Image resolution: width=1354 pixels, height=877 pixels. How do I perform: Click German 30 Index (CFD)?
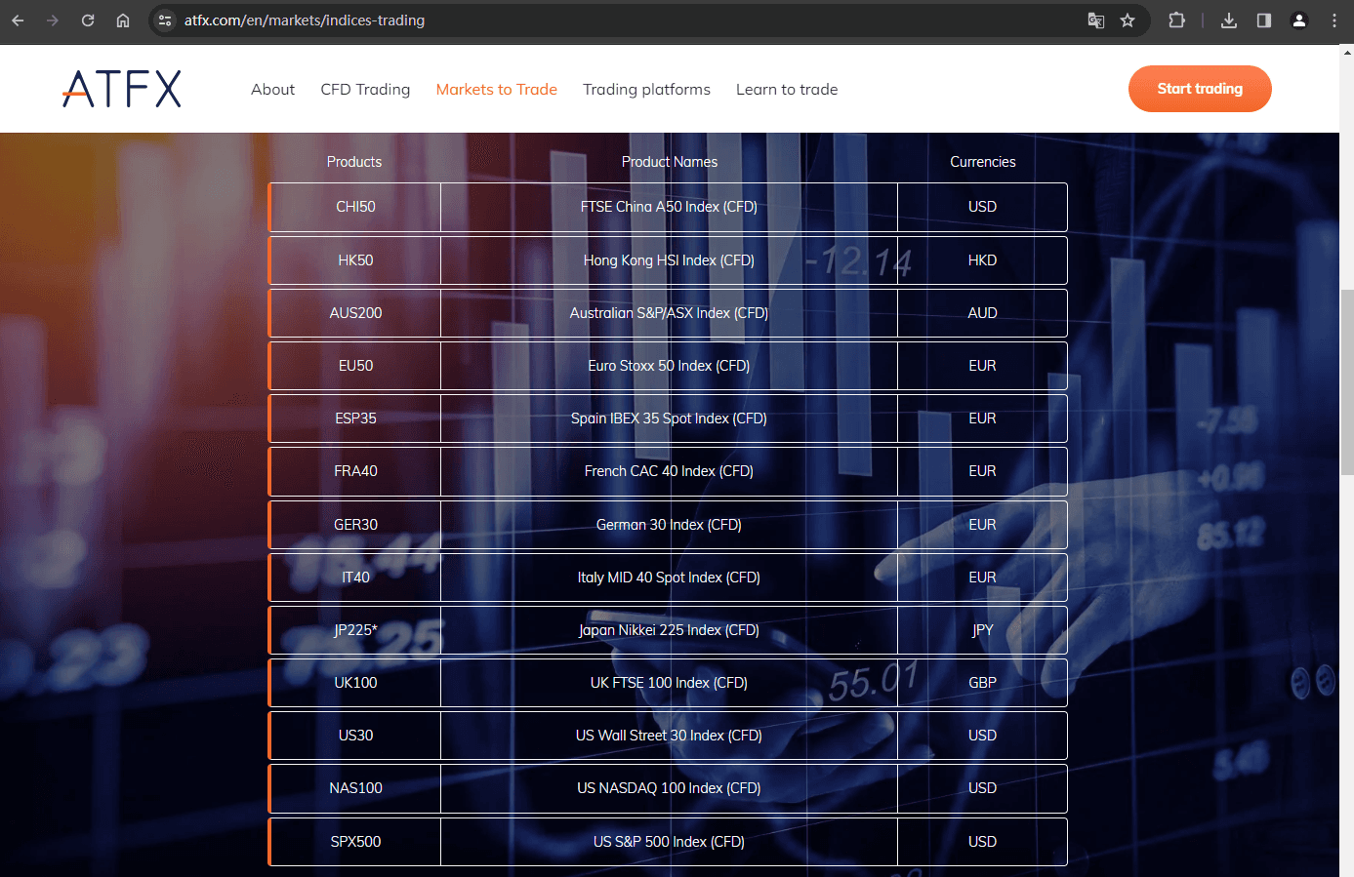click(x=669, y=525)
